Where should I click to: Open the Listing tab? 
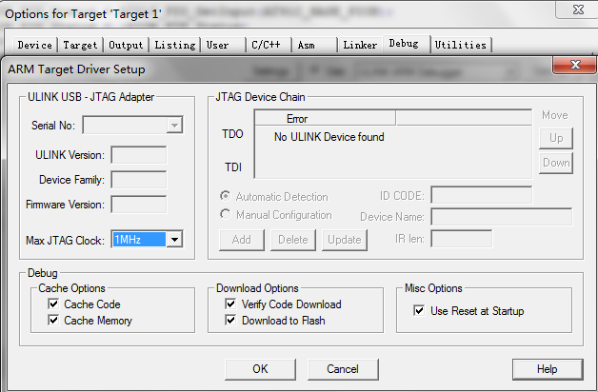click(x=175, y=45)
